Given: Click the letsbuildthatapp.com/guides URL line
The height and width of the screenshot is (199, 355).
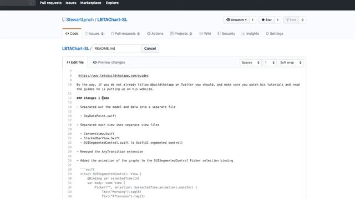Looking at the screenshot, I should [113, 76].
